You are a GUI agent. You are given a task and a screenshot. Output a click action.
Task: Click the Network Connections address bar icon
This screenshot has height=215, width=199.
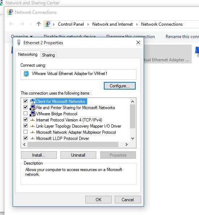click(x=47, y=24)
